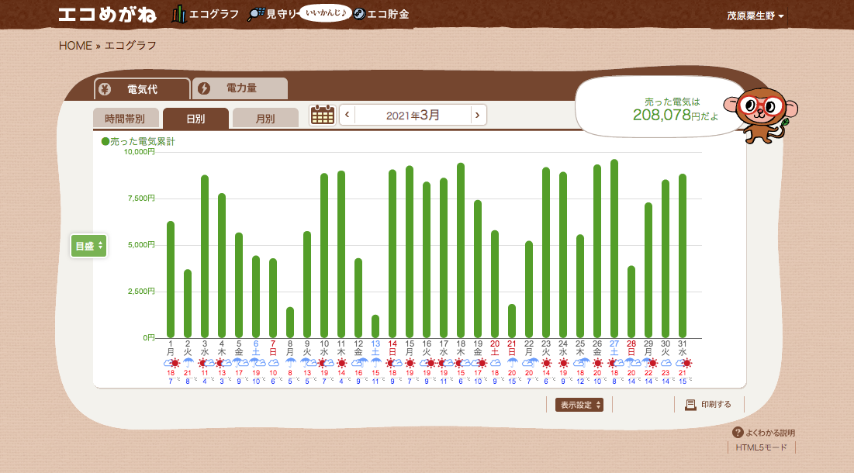This screenshot has height=473, width=854.
Task: Click the cloudy weather icon under day 7
Action: (273, 363)
